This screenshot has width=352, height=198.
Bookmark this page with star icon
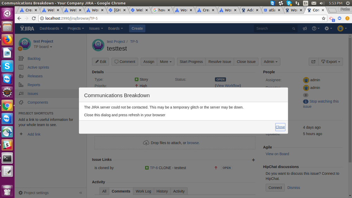click(323, 18)
